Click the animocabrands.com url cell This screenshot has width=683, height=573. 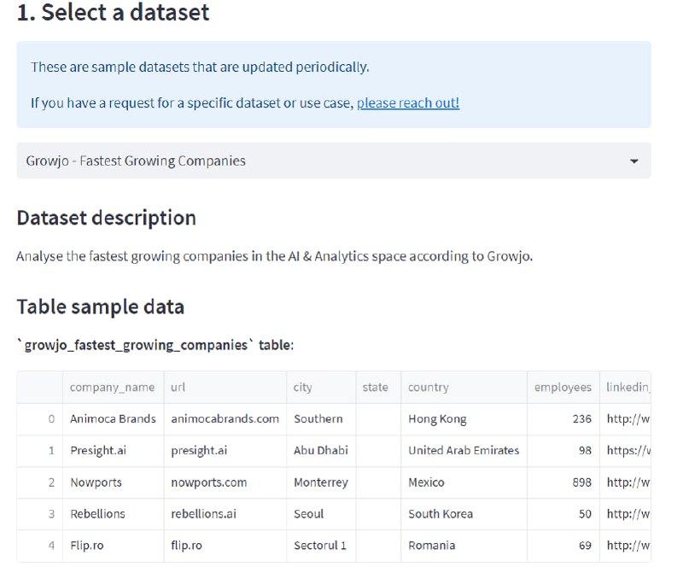225,419
